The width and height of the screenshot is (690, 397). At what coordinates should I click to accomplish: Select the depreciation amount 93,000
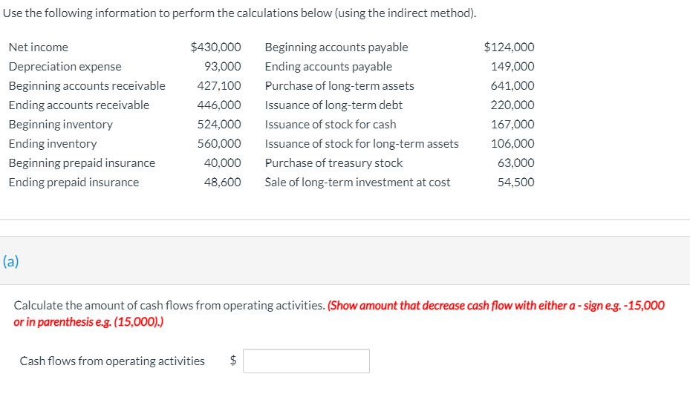tap(223, 66)
